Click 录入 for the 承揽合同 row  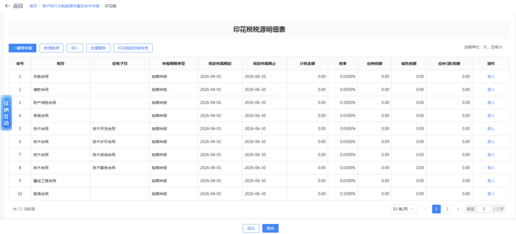click(x=491, y=116)
